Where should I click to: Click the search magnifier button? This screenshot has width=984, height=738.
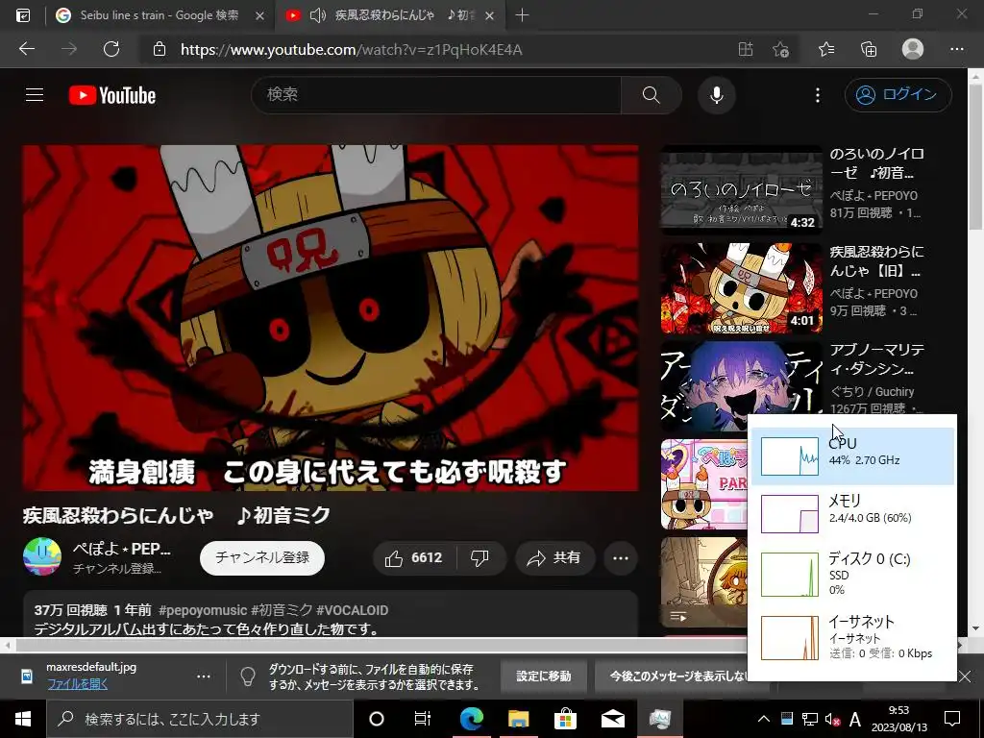[651, 95]
